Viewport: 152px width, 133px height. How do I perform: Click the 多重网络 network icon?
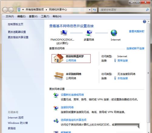[x=89, y=33]
